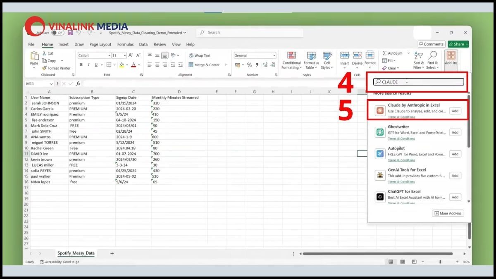Expand the General number format dropdown
Image resolution: width=496 pixels, height=279 pixels.
click(274, 55)
